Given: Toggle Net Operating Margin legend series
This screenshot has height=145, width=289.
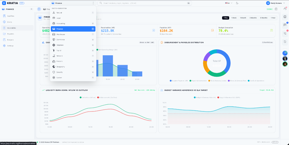Looking at the screenshot, I should (x=107, y=50).
